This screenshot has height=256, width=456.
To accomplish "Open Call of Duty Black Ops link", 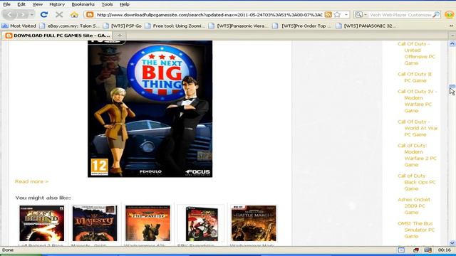I will click(416, 182).
